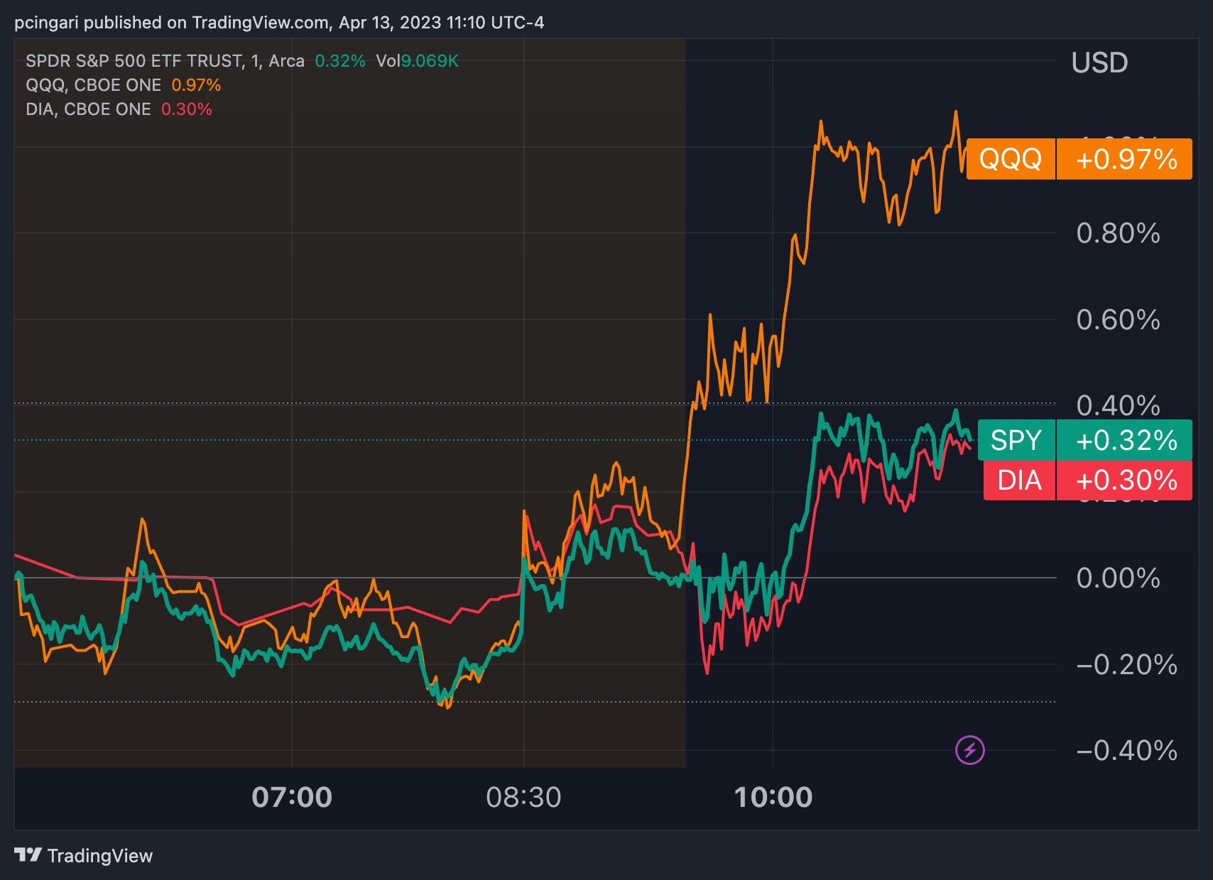1213x880 pixels.
Task: Click the orange 0.97% legend value
Action: 196,85
